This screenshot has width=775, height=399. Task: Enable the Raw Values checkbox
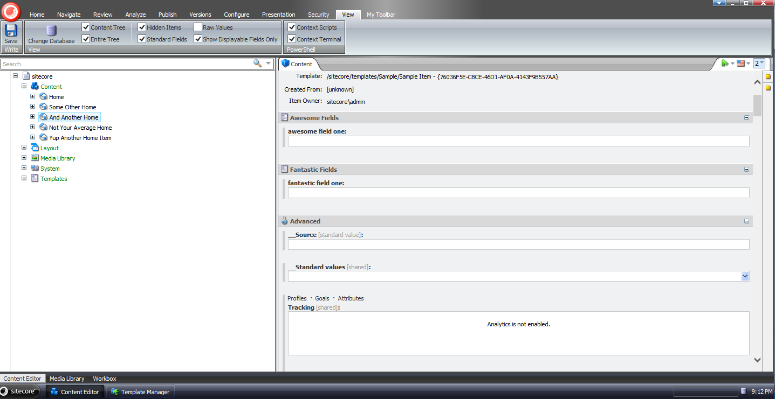[x=198, y=27]
